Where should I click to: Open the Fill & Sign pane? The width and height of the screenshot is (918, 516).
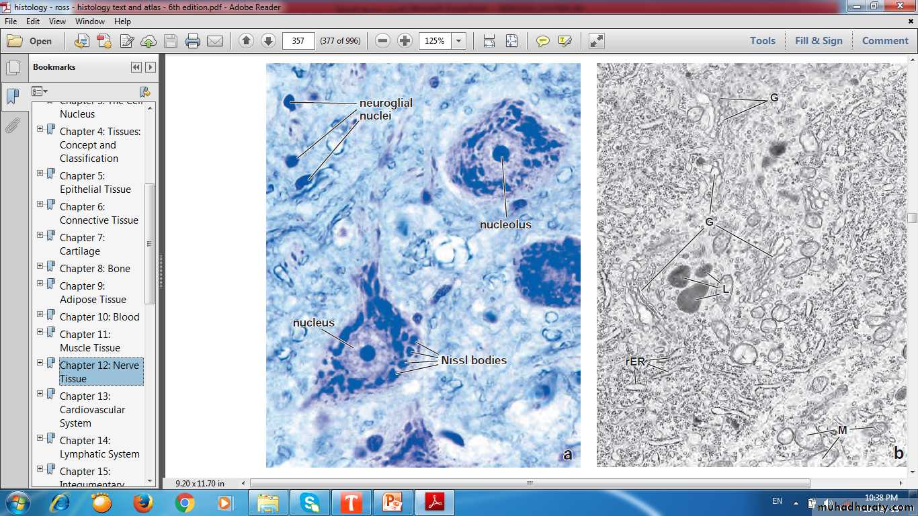[x=818, y=41]
